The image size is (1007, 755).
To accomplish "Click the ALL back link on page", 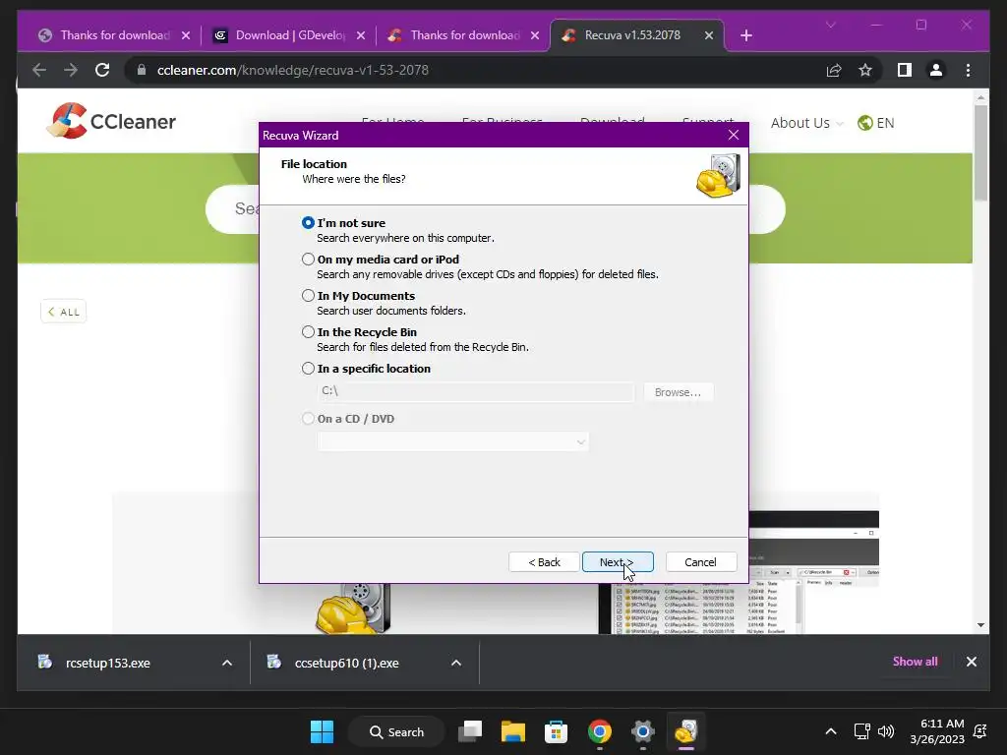I will [x=63, y=312].
